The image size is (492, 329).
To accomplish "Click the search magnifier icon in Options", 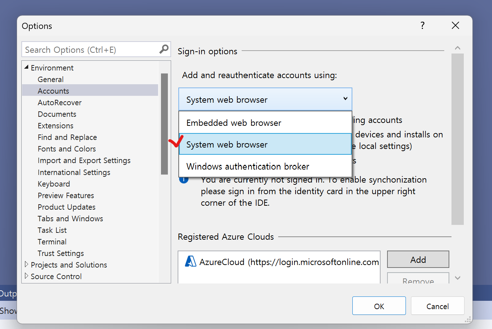I will 164,49.
